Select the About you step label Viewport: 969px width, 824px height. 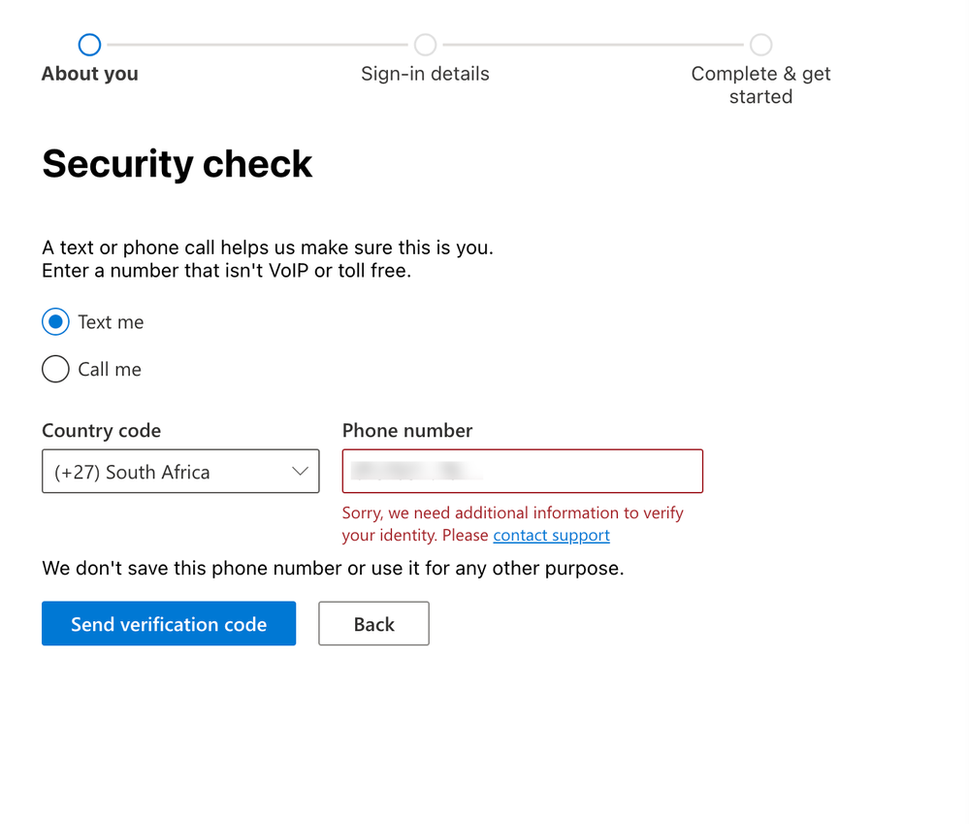(x=89, y=74)
